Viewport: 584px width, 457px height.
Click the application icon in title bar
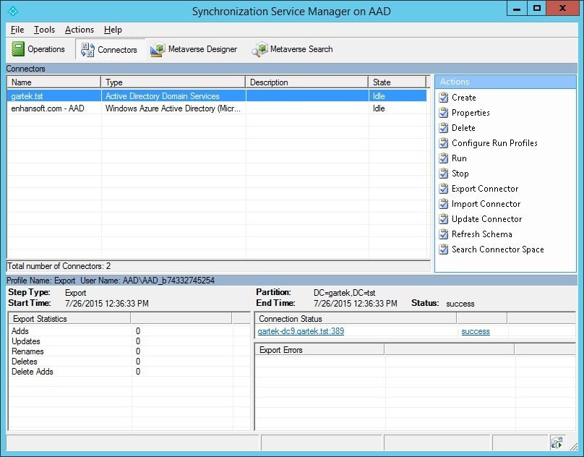click(x=13, y=11)
